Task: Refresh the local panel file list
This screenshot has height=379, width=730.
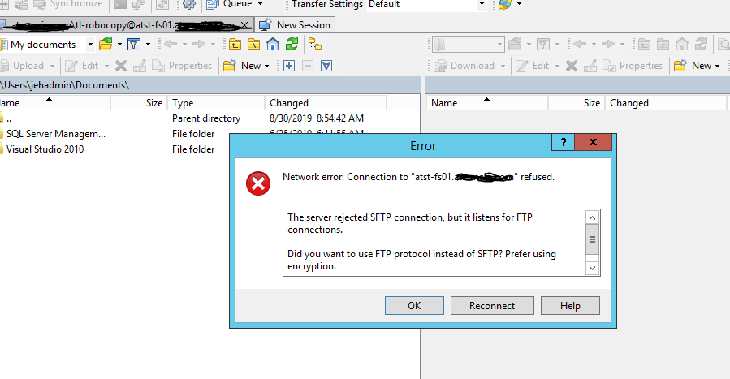Action: (292, 45)
